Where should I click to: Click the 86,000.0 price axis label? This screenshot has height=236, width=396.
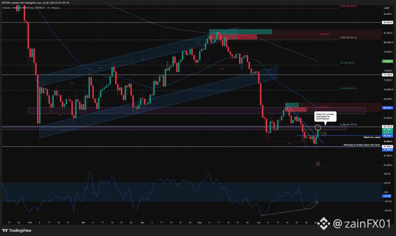click(x=388, y=14)
